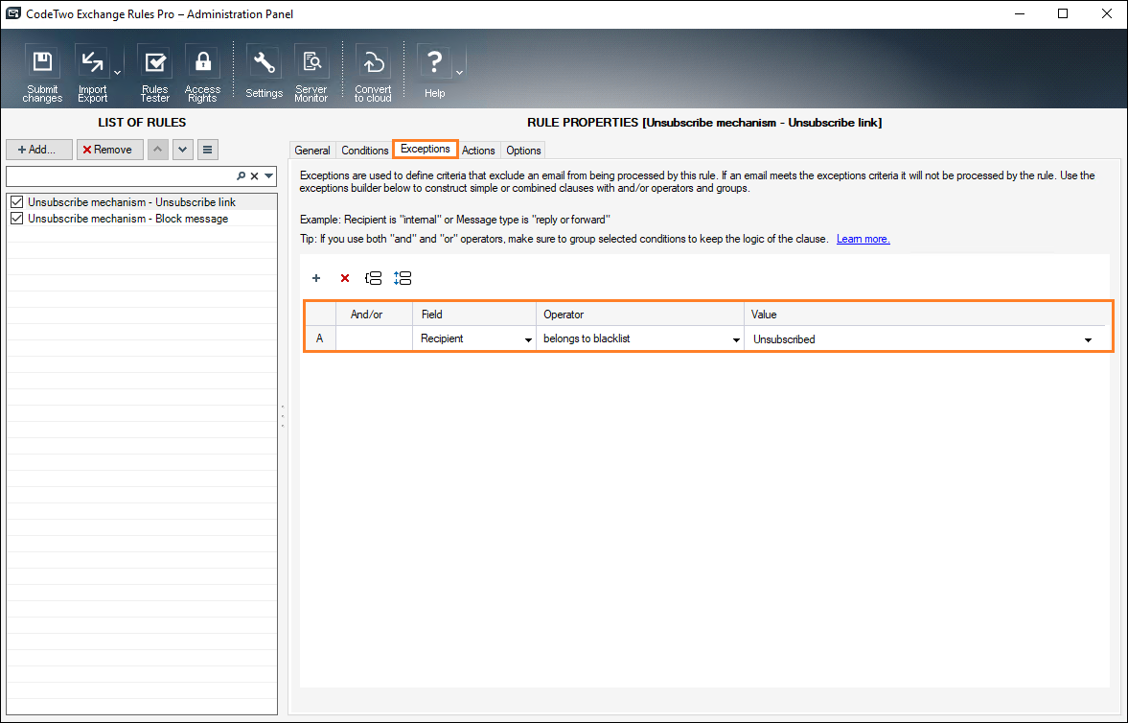
Task: Maximize the Administration Panel window
Action: click(1063, 13)
